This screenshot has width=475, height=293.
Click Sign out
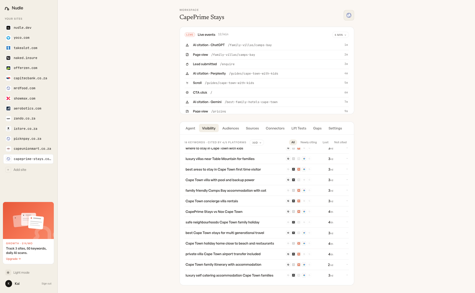(x=46, y=284)
